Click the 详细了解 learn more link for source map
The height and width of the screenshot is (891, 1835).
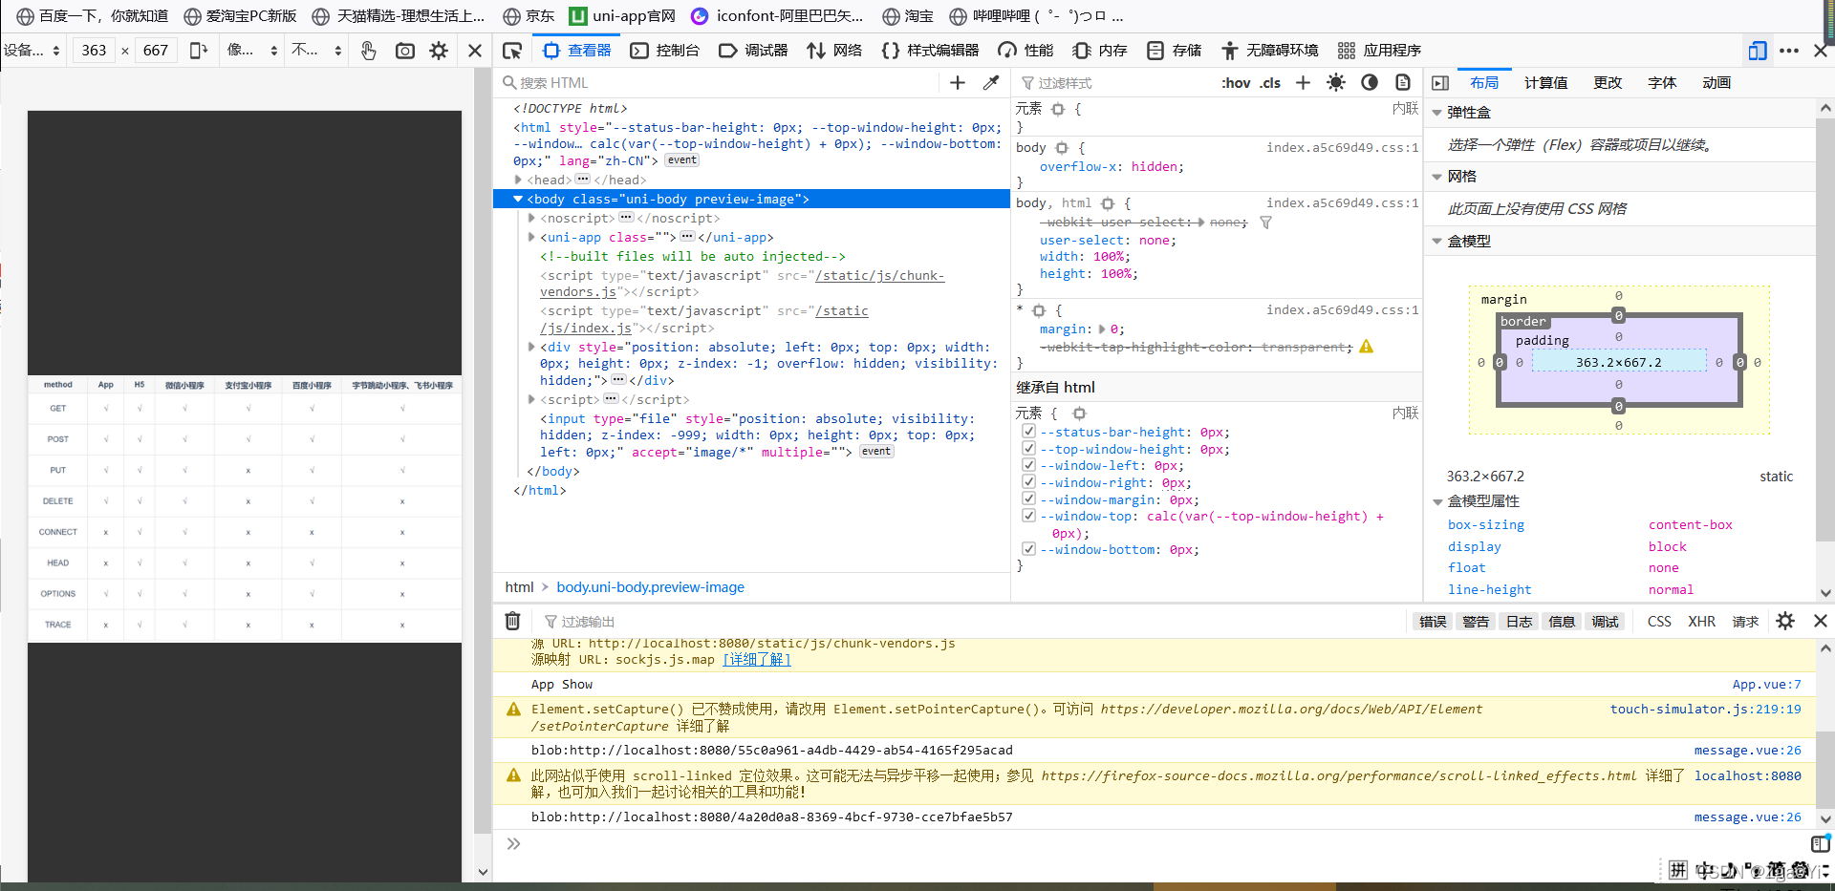click(x=756, y=660)
